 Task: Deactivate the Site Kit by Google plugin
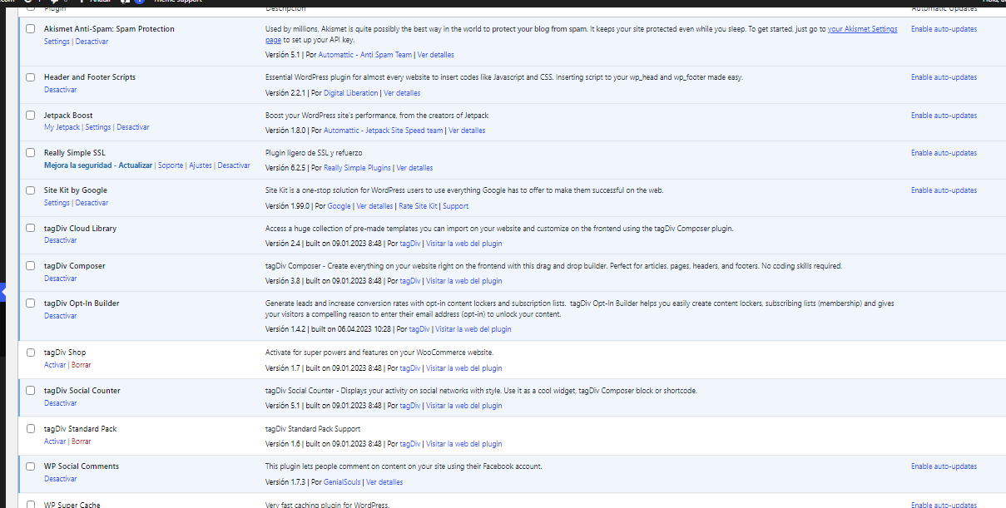[x=92, y=203]
